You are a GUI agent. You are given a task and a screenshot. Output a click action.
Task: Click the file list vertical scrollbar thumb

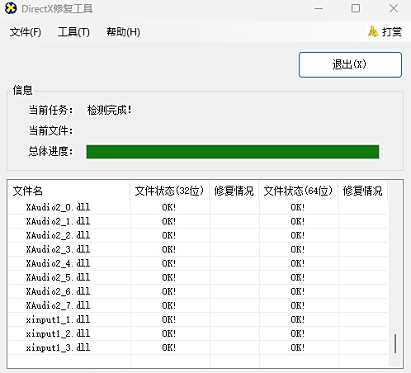(x=395, y=343)
